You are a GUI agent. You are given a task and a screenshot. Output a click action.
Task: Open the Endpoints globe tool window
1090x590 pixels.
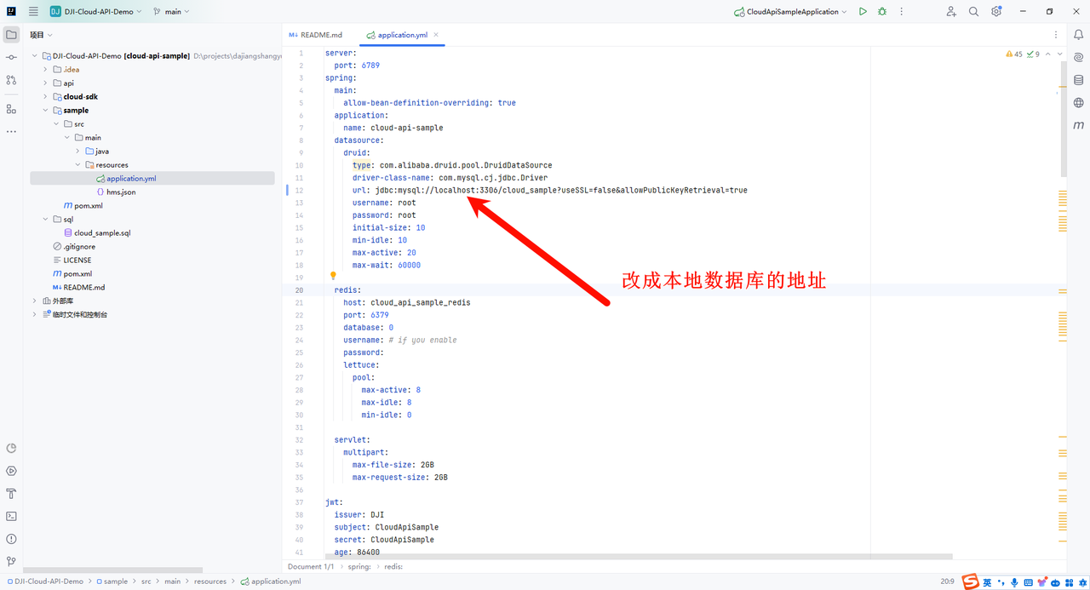[x=1078, y=103]
